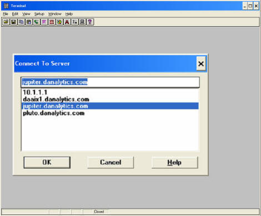The image size is (261, 216).
Task: Click the Copy toolbar icon
Action: click(21, 22)
